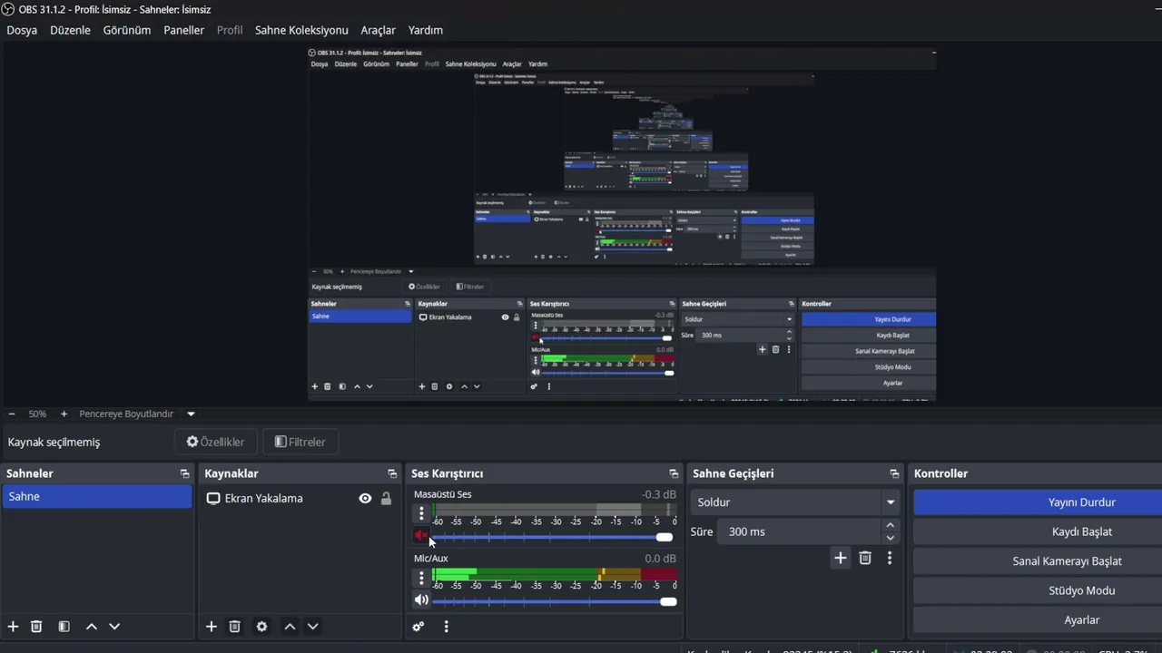Click the Özellikler button
Image resolution: width=1162 pixels, height=653 pixels.
coord(215,442)
